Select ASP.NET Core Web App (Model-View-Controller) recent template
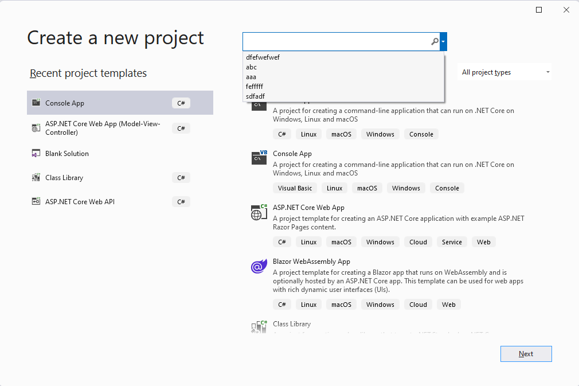 (120, 128)
